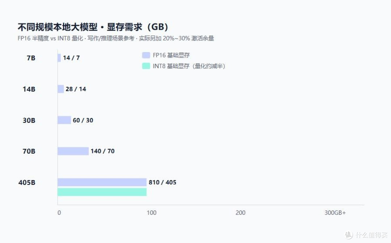This screenshot has width=391, height=243.
Task: Click the 30B row label
Action: tap(29, 120)
